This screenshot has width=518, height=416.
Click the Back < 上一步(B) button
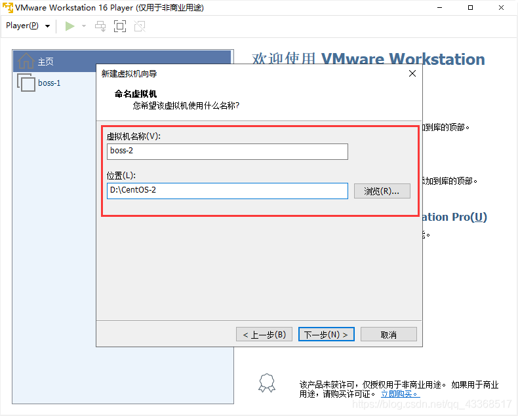pos(264,335)
